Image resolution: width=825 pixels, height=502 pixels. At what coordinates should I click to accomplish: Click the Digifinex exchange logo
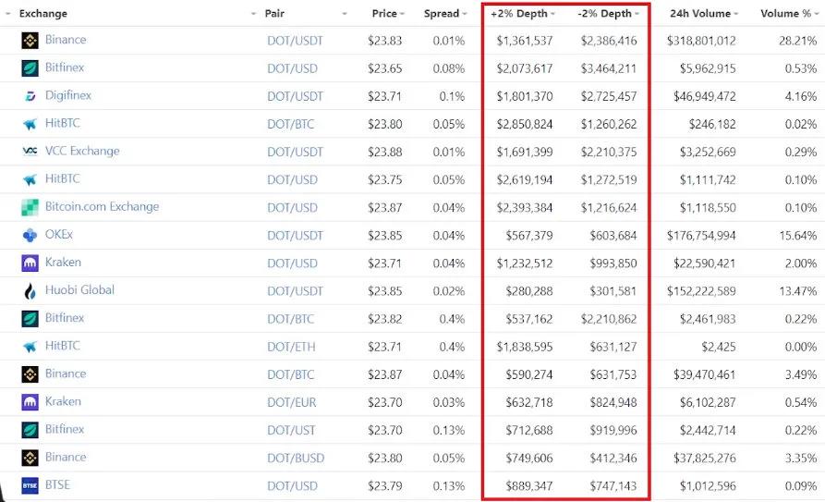tap(30, 96)
